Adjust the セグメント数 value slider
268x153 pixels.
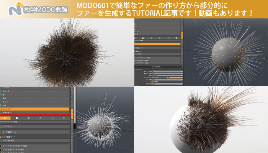tap(167, 71)
